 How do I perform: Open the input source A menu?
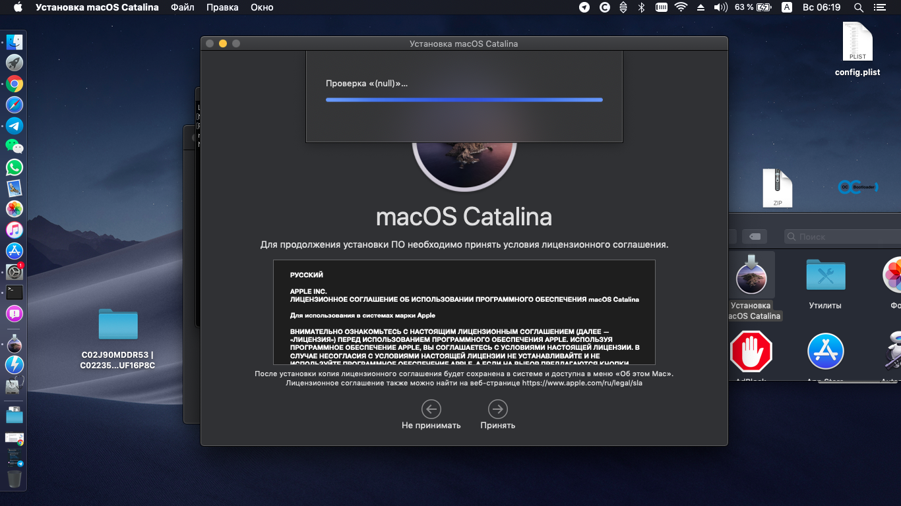point(786,7)
